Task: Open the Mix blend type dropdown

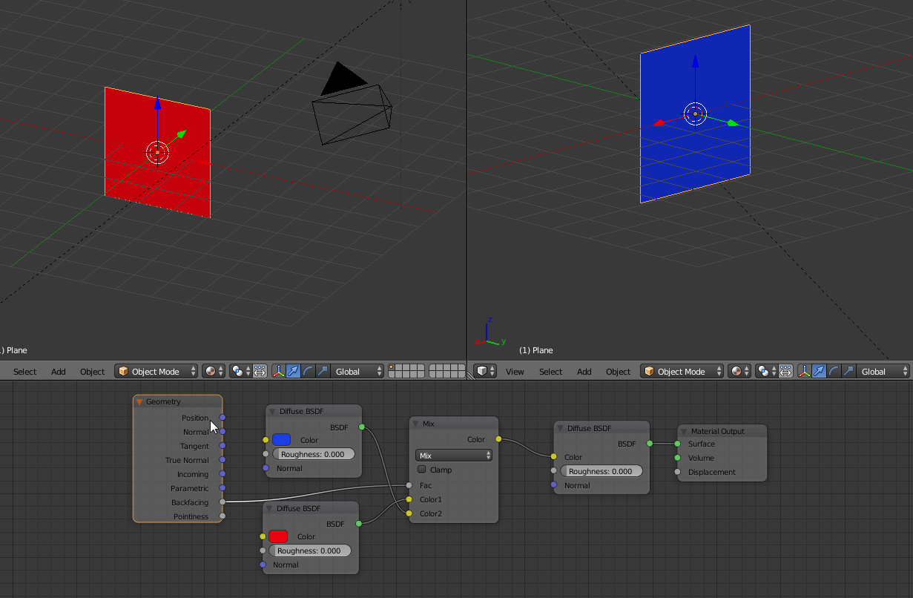Action: (x=453, y=456)
